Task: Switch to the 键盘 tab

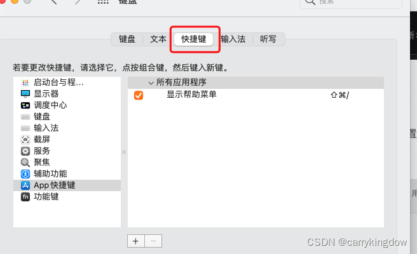Action: [x=127, y=39]
